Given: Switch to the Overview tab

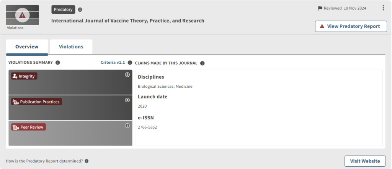Looking at the screenshot, I should click(27, 47).
